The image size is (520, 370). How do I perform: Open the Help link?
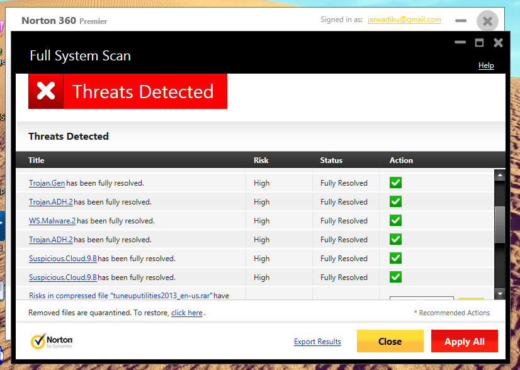pyautogui.click(x=486, y=65)
